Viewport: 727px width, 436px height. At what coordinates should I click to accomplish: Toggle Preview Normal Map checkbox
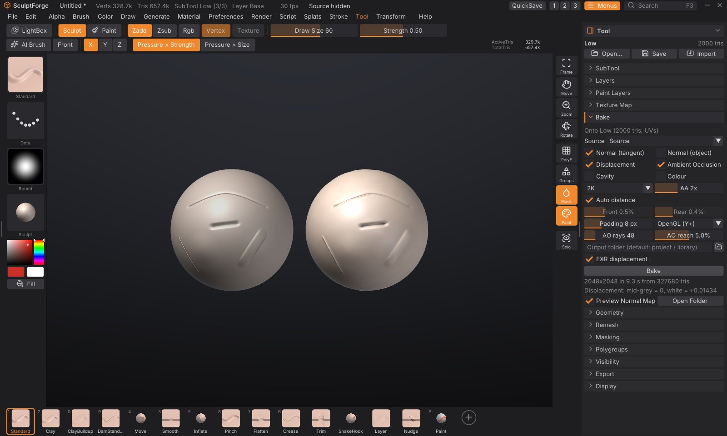(x=589, y=301)
